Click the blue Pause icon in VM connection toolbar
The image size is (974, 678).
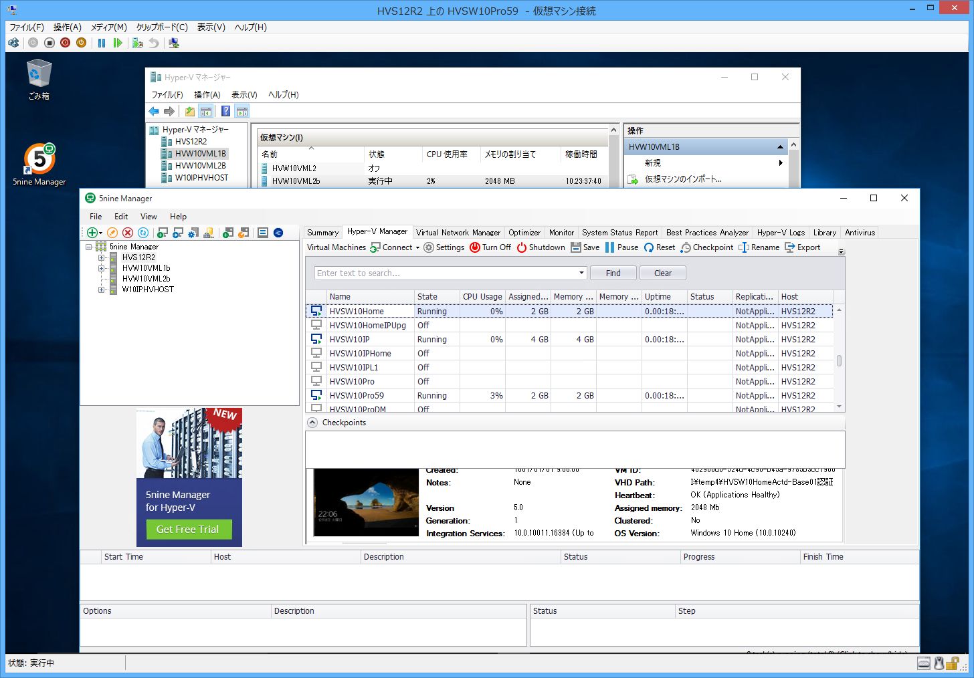[x=102, y=43]
